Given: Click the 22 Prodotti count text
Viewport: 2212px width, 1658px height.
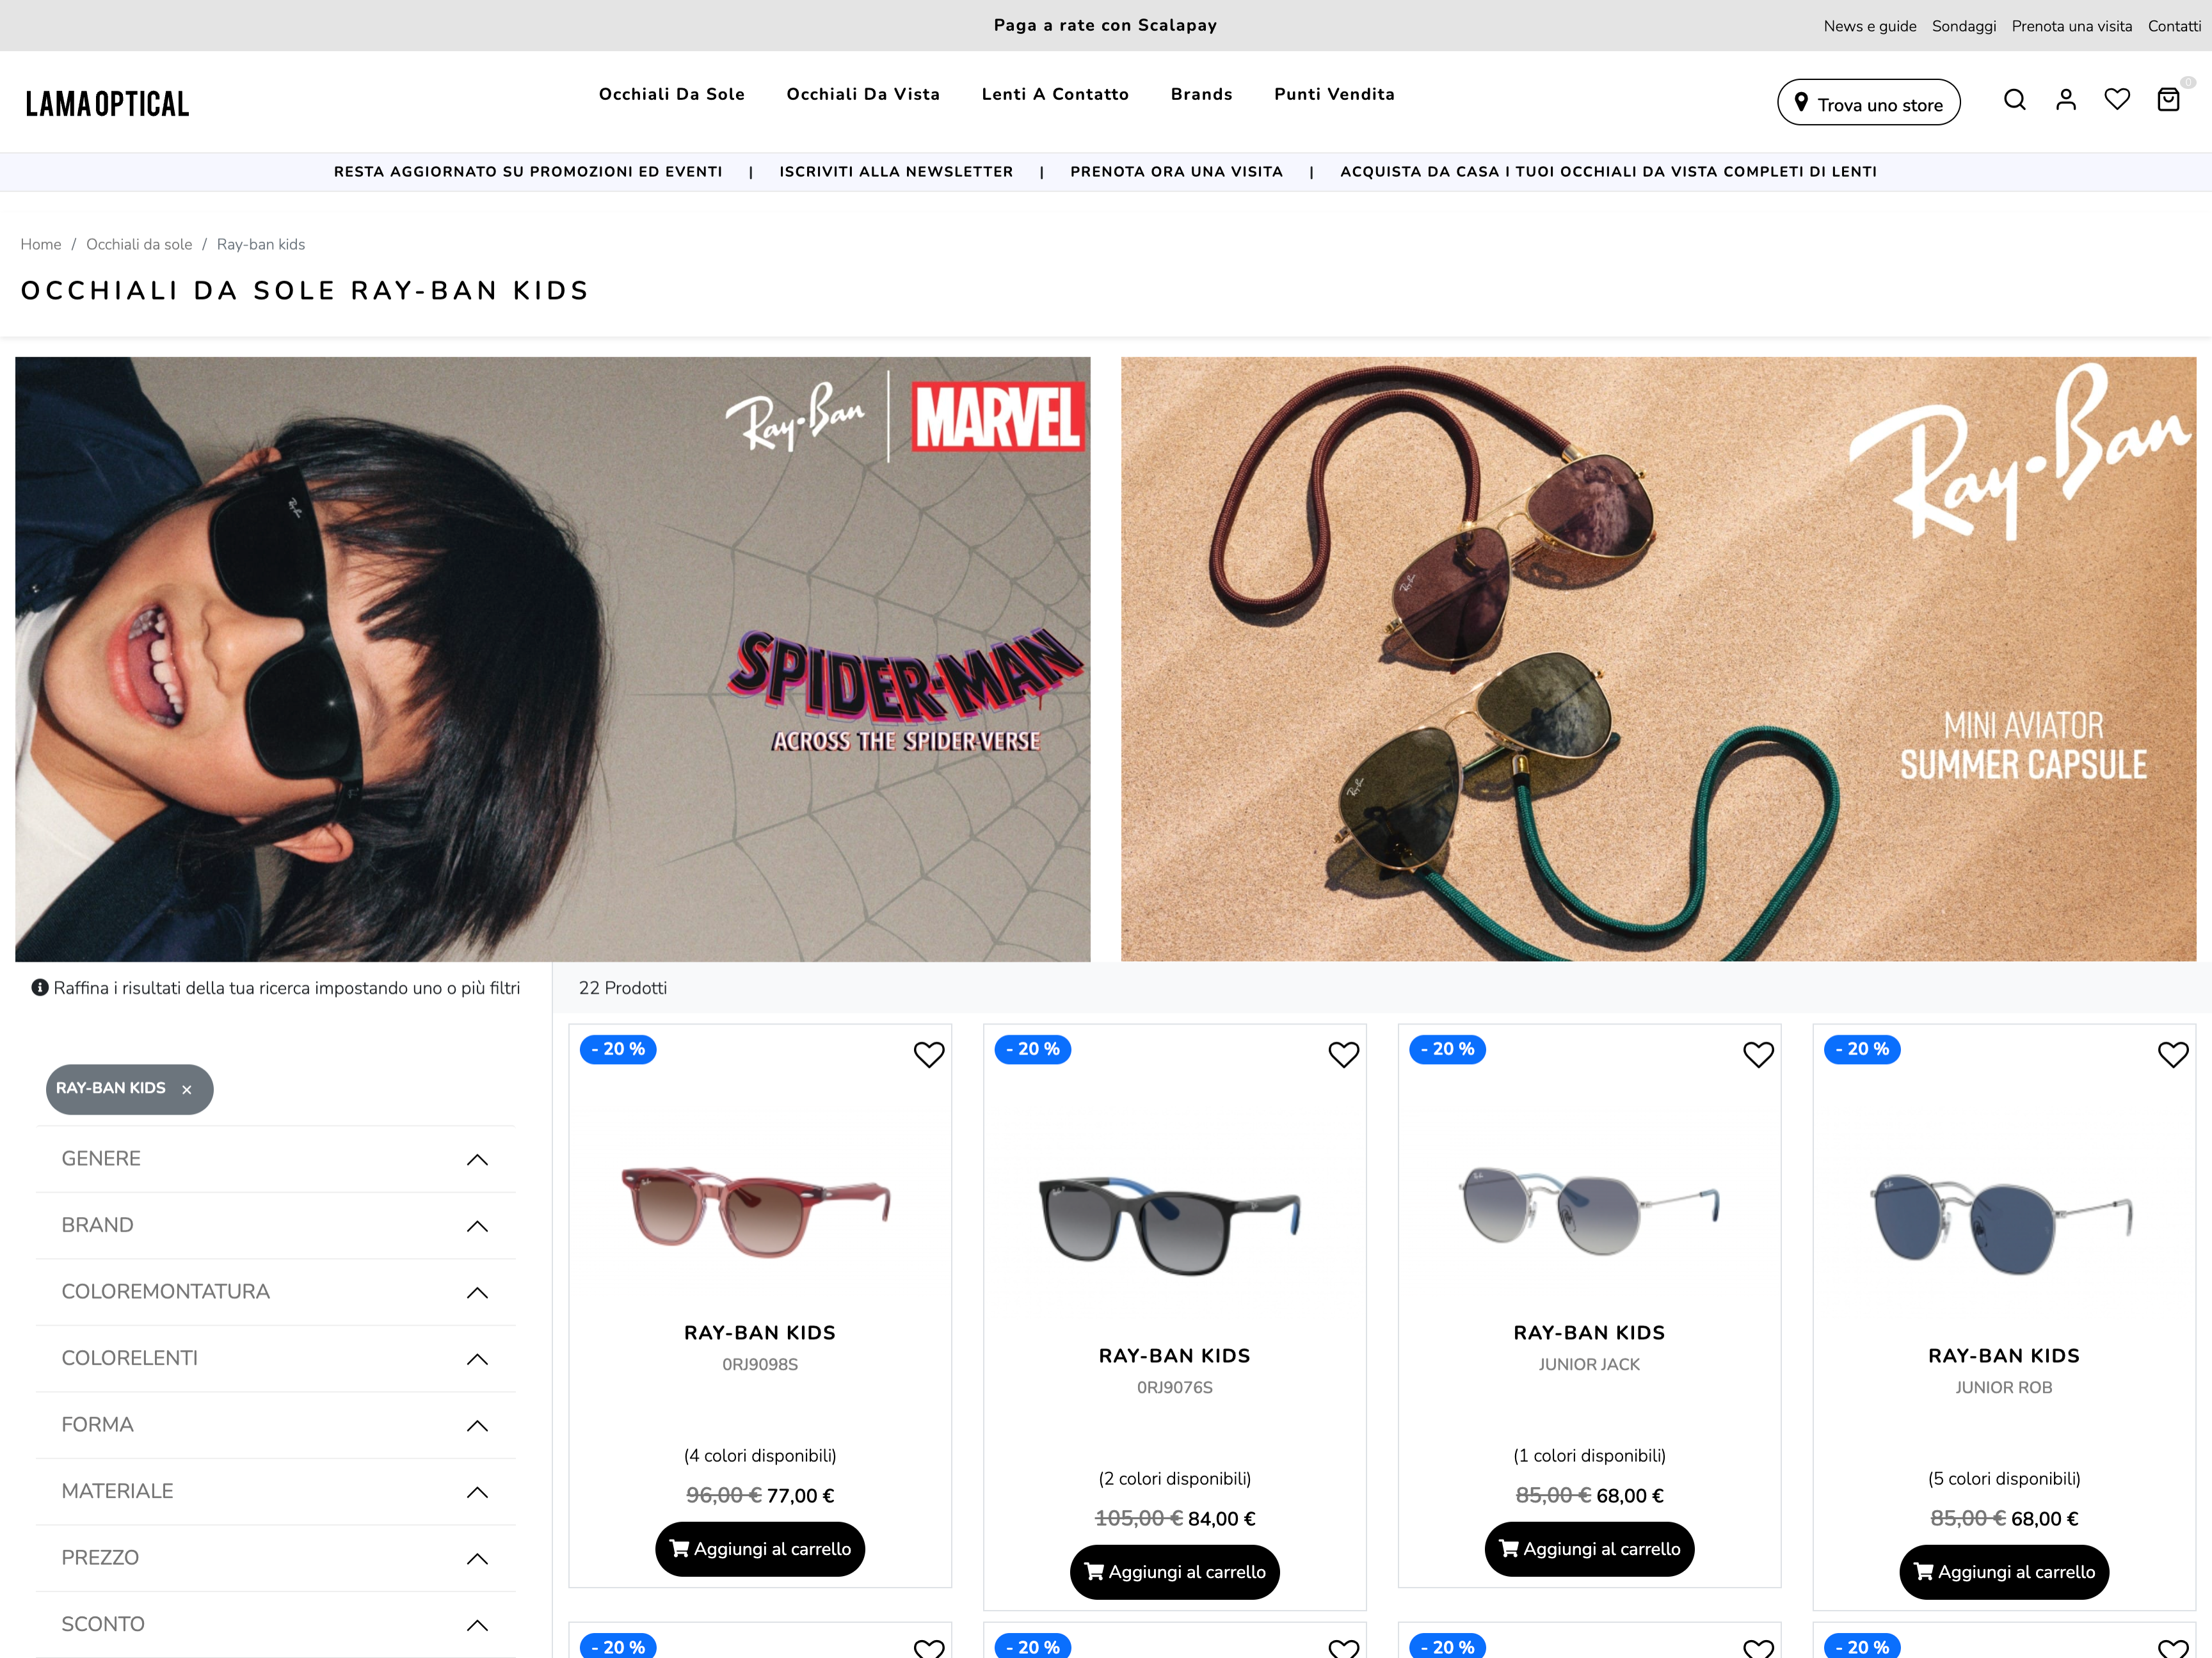Looking at the screenshot, I should coord(623,988).
